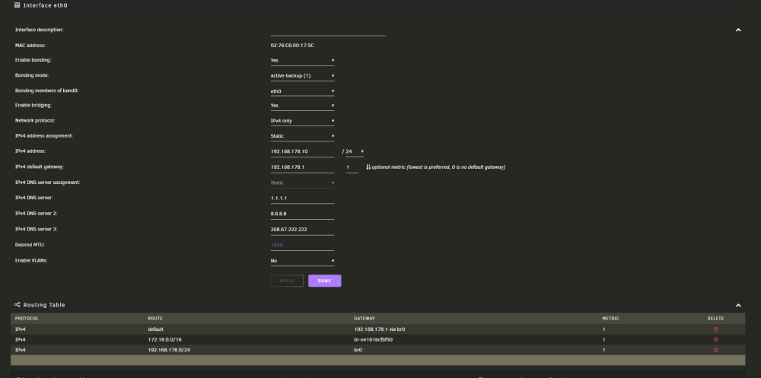
Task: Click the 'Routing Table' heading text
Action: tap(44, 305)
